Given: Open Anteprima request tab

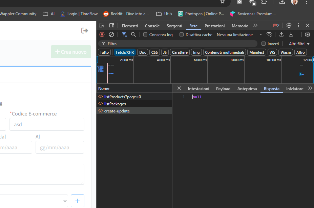Looking at the screenshot, I should [247, 88].
